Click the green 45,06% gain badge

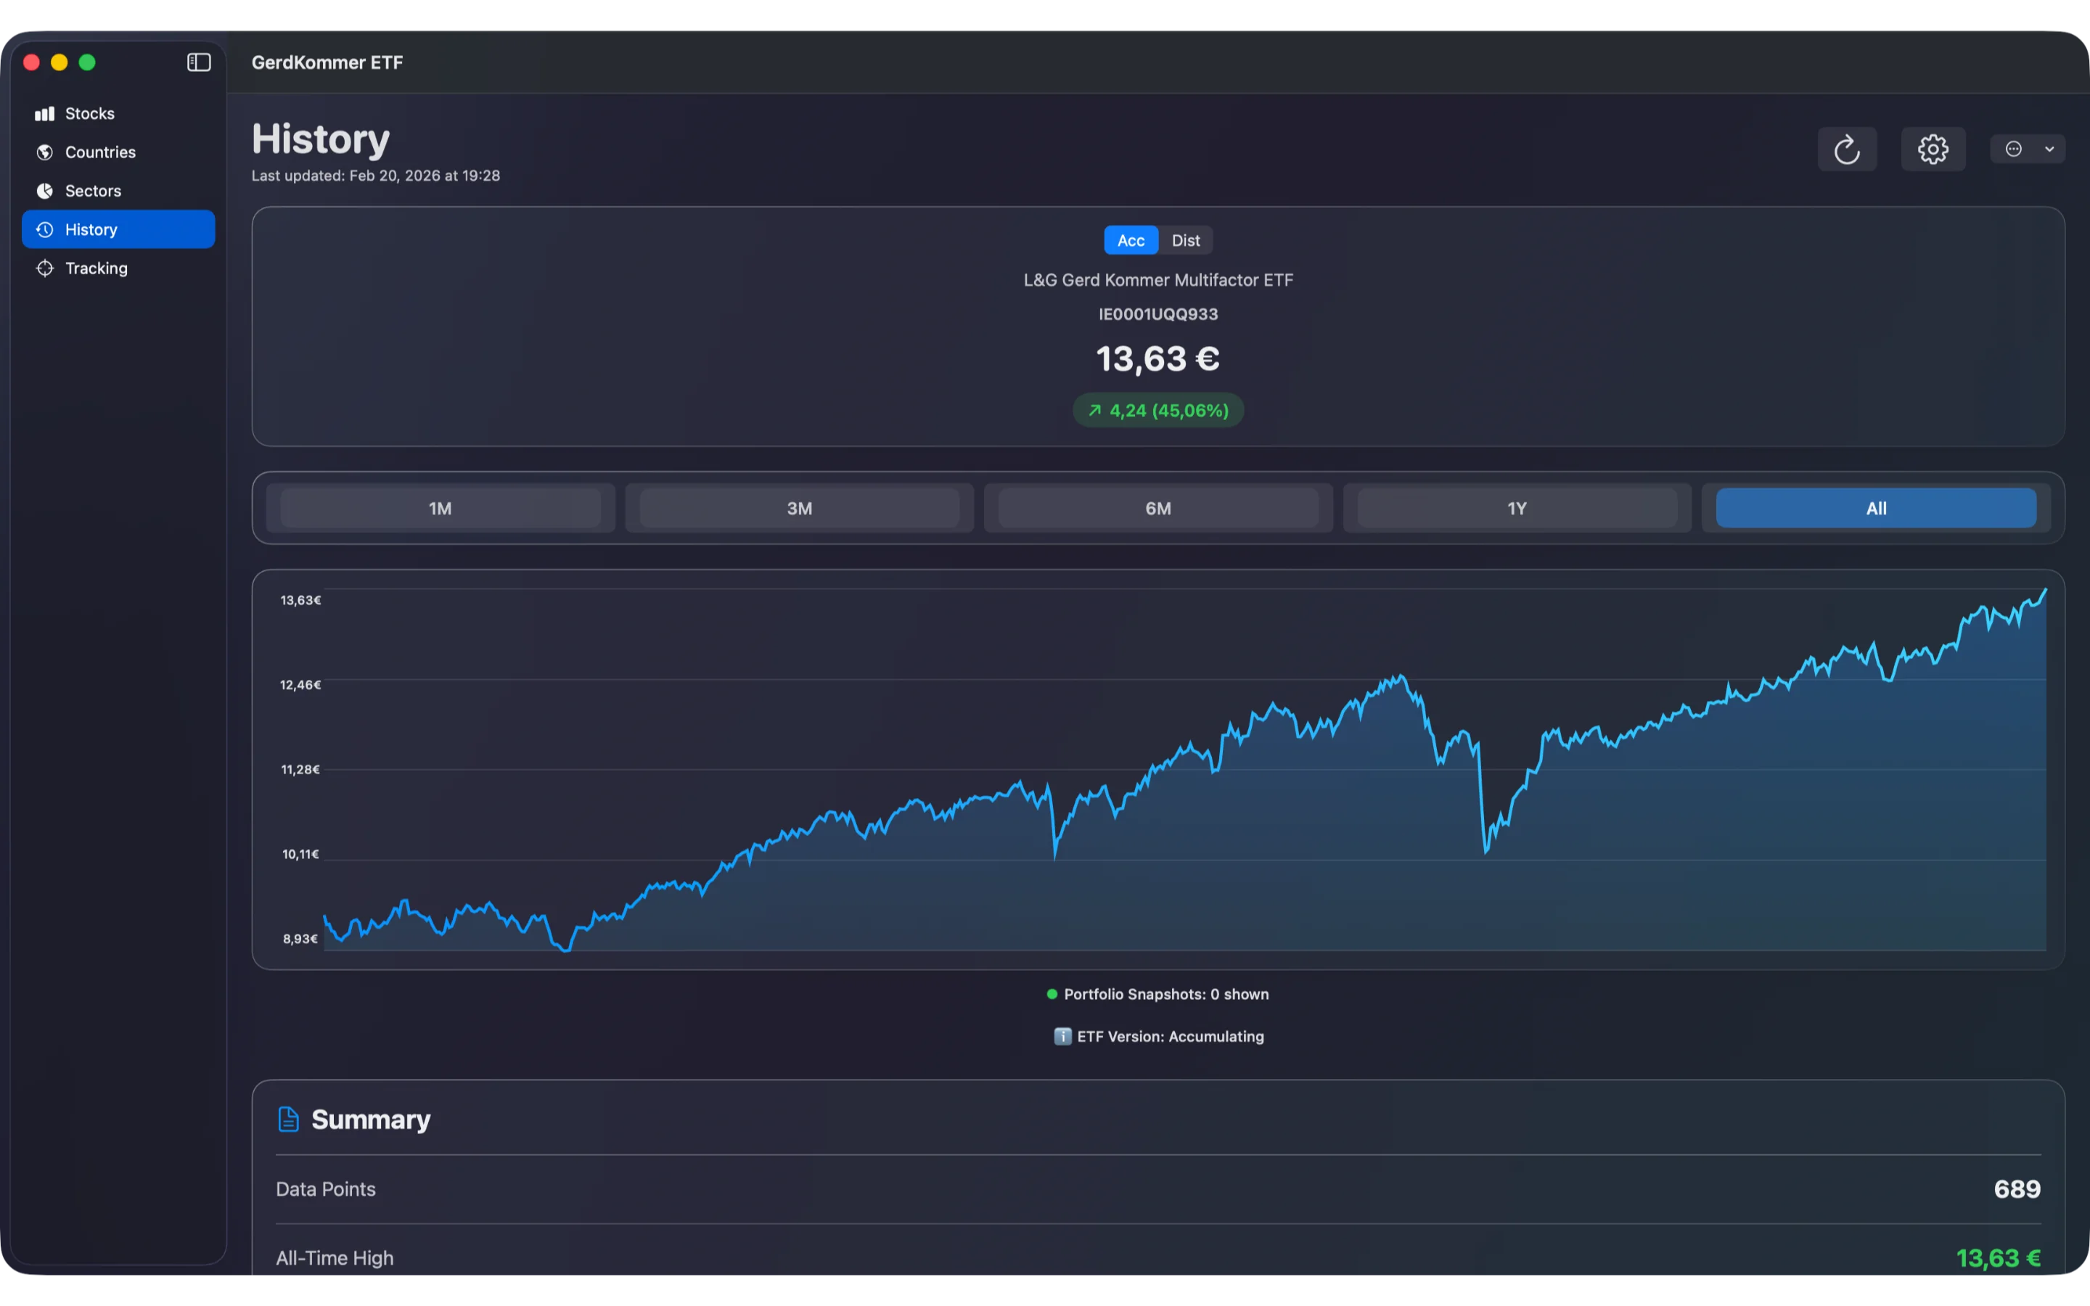click(1157, 409)
